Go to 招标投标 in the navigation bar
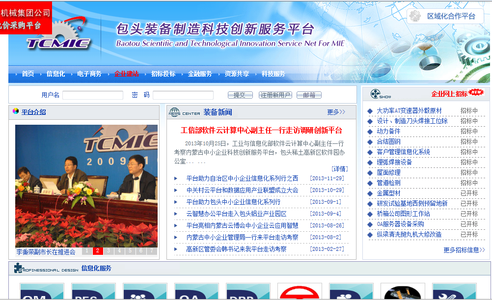The width and height of the screenshot is (492, 300). [x=163, y=74]
